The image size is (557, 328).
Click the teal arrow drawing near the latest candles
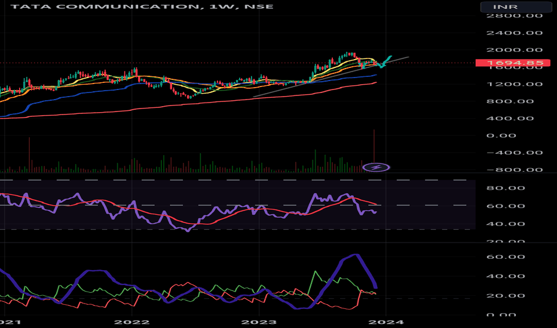coord(385,61)
